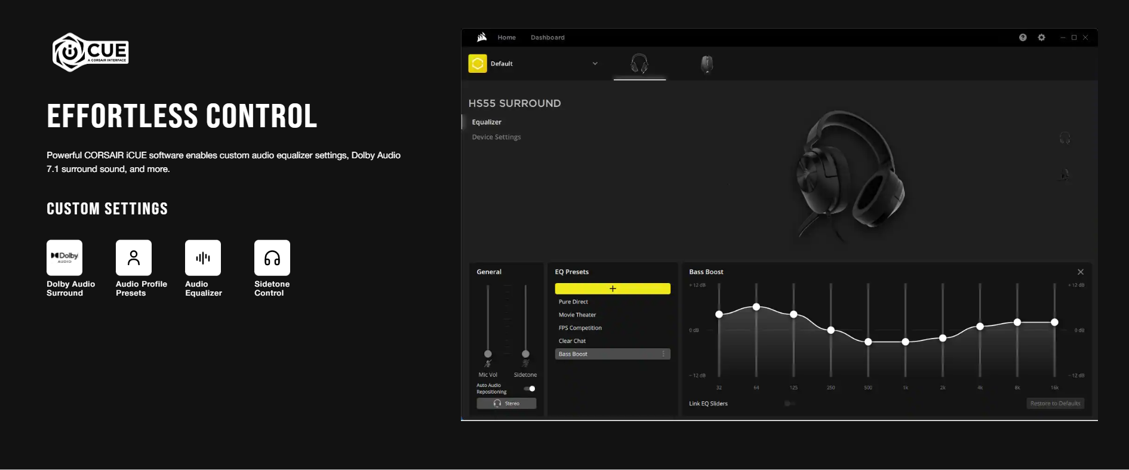The image size is (1129, 470).
Task: Select the headset device icon tab
Action: point(639,63)
